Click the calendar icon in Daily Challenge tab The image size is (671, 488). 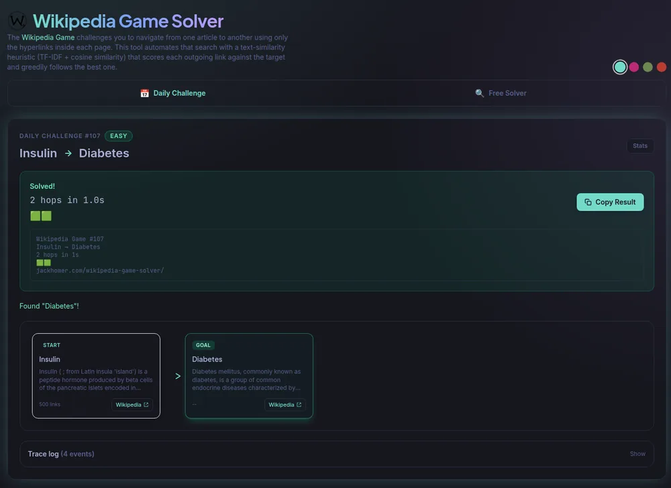pyautogui.click(x=145, y=93)
